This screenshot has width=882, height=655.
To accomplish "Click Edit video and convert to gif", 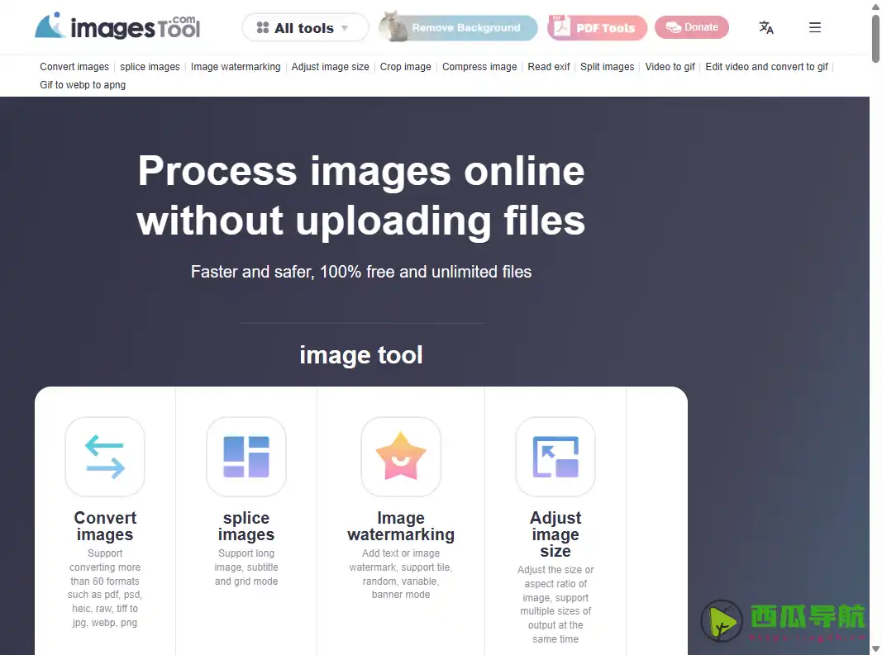I will point(766,67).
